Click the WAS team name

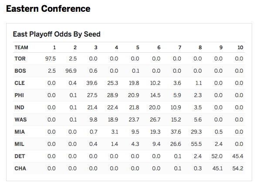click(x=20, y=119)
